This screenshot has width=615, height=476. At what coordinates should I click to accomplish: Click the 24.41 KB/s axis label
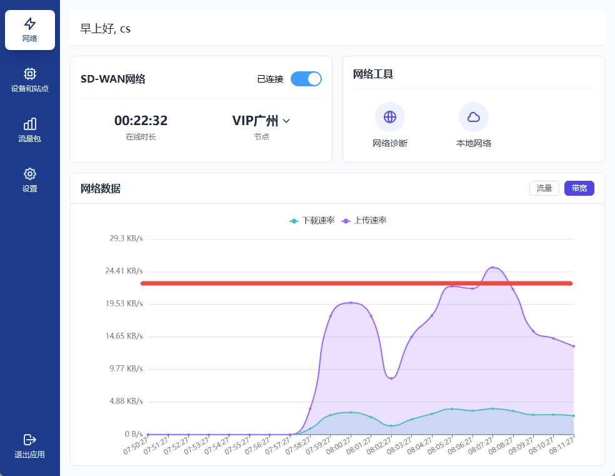click(x=124, y=271)
